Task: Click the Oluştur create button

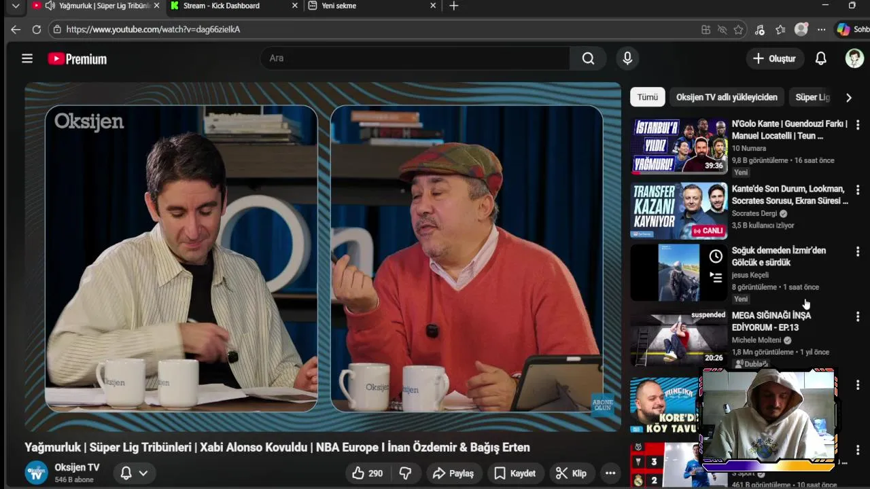Action: tap(775, 58)
